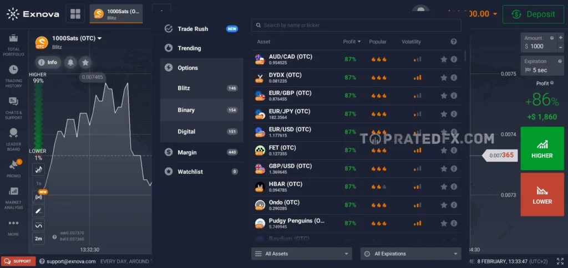
Task: Open the indicators wave icon
Action: (38, 225)
